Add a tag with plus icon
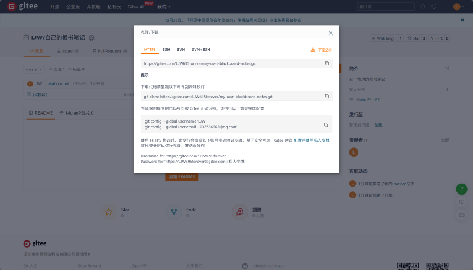Screen dimensions: 473x270 coord(447,89)
